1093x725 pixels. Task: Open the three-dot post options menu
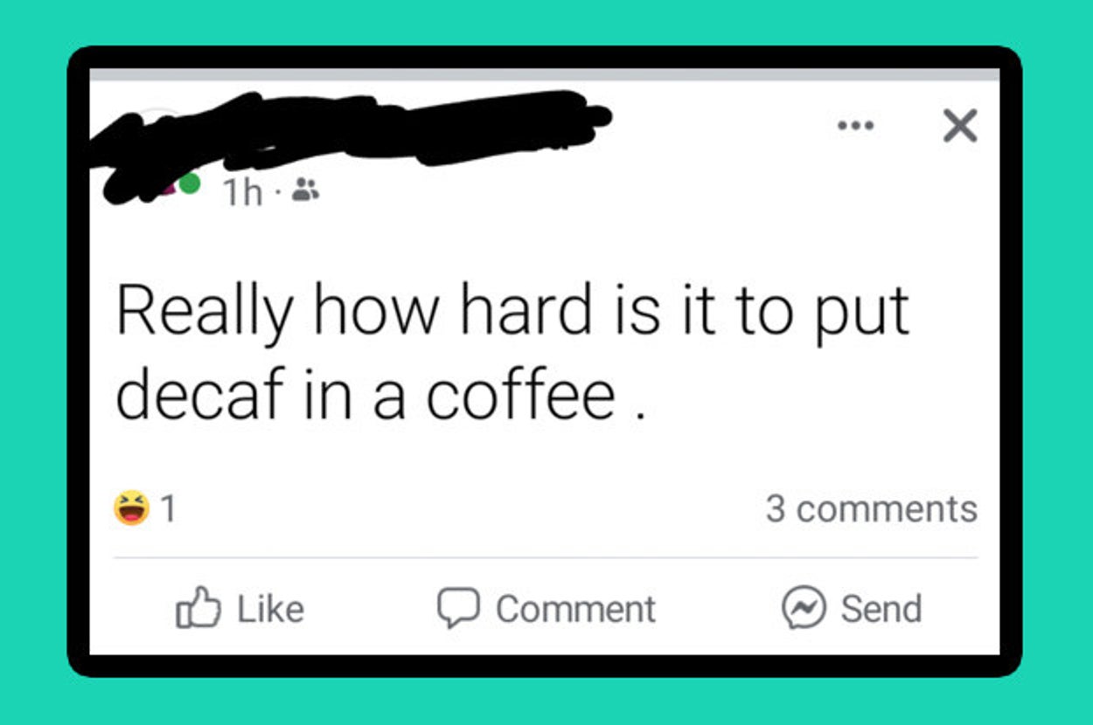855,126
